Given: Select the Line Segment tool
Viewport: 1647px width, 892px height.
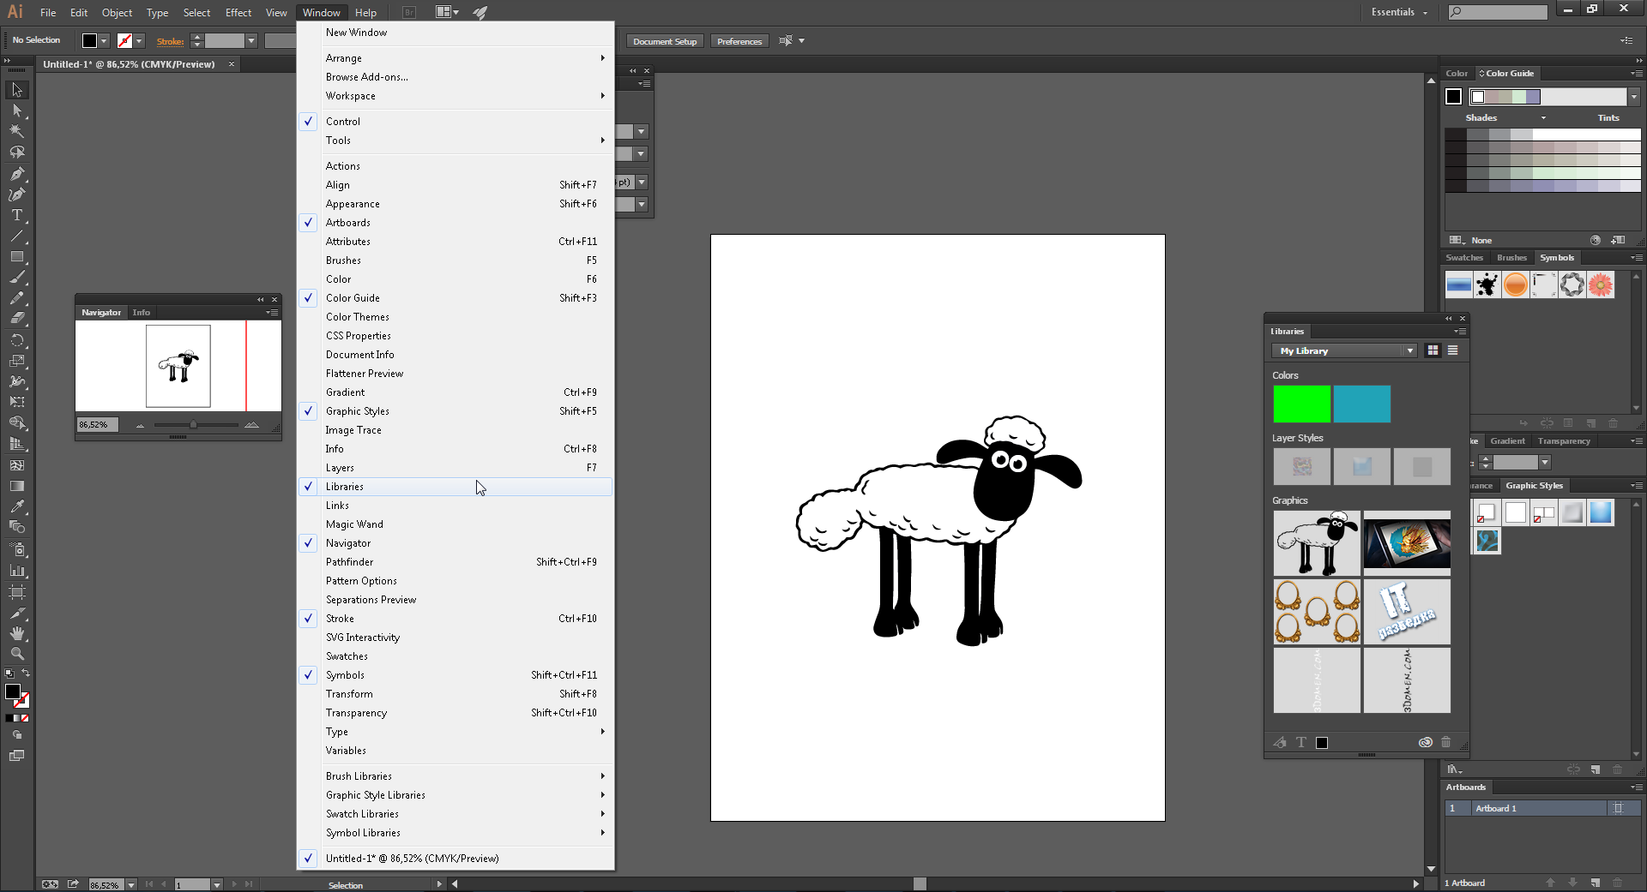Looking at the screenshot, I should (x=16, y=236).
